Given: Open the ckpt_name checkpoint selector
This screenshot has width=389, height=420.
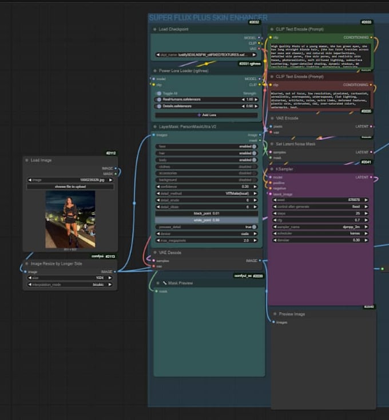Looking at the screenshot, I should click(x=207, y=54).
